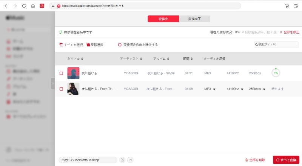Click the オーディオ品質 column header
Viewport: 302px width, 166px height.
pyautogui.click(x=214, y=59)
